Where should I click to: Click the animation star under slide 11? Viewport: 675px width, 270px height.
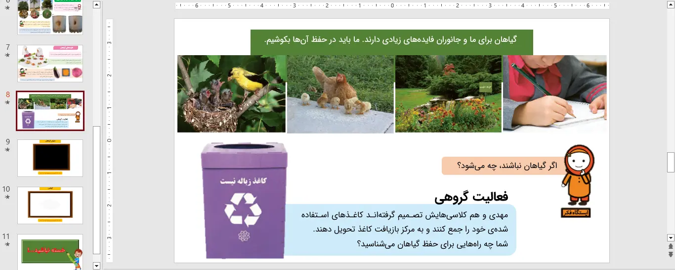click(x=7, y=244)
